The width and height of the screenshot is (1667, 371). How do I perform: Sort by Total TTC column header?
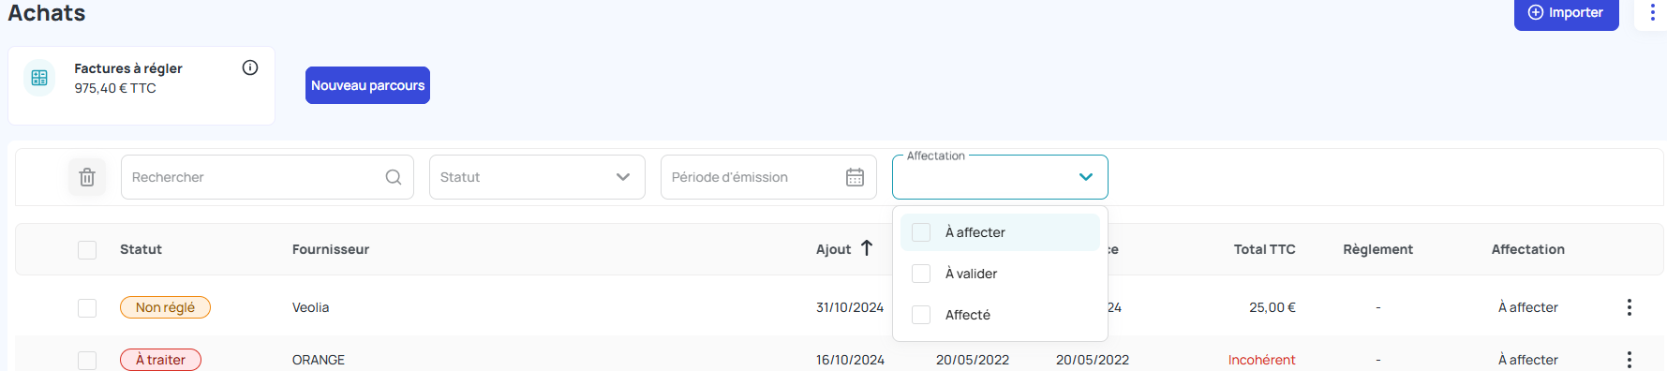1264,249
